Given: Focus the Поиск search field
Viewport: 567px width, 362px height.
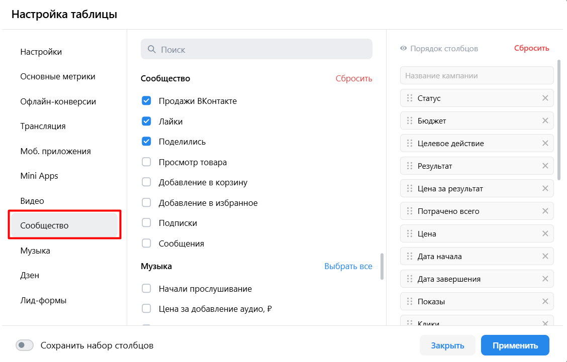Looking at the screenshot, I should click(256, 50).
